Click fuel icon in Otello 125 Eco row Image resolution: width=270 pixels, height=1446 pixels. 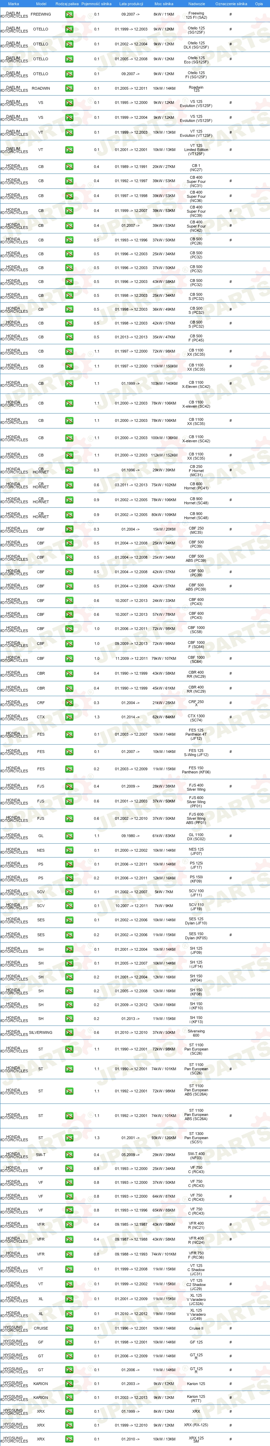pos(69,59)
